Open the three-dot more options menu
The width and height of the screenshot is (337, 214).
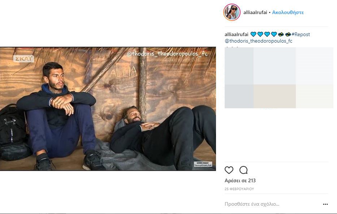[x=325, y=204]
